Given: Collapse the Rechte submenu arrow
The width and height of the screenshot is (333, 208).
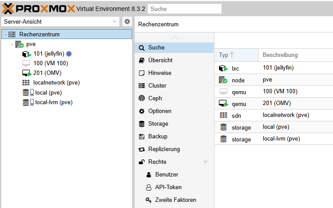Looking at the screenshot, I should (x=205, y=162).
